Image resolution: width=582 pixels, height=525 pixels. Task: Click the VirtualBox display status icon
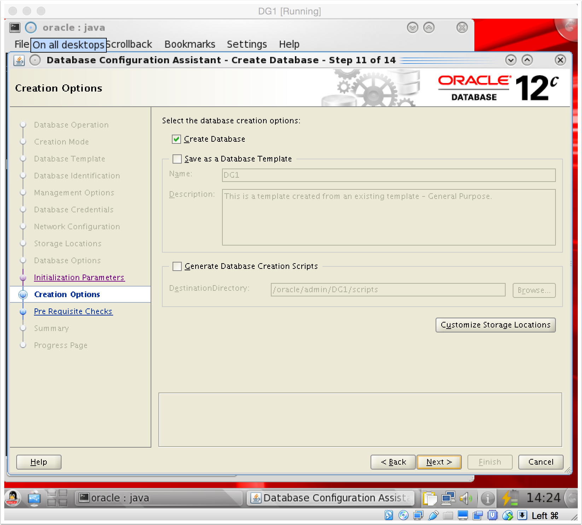[463, 515]
